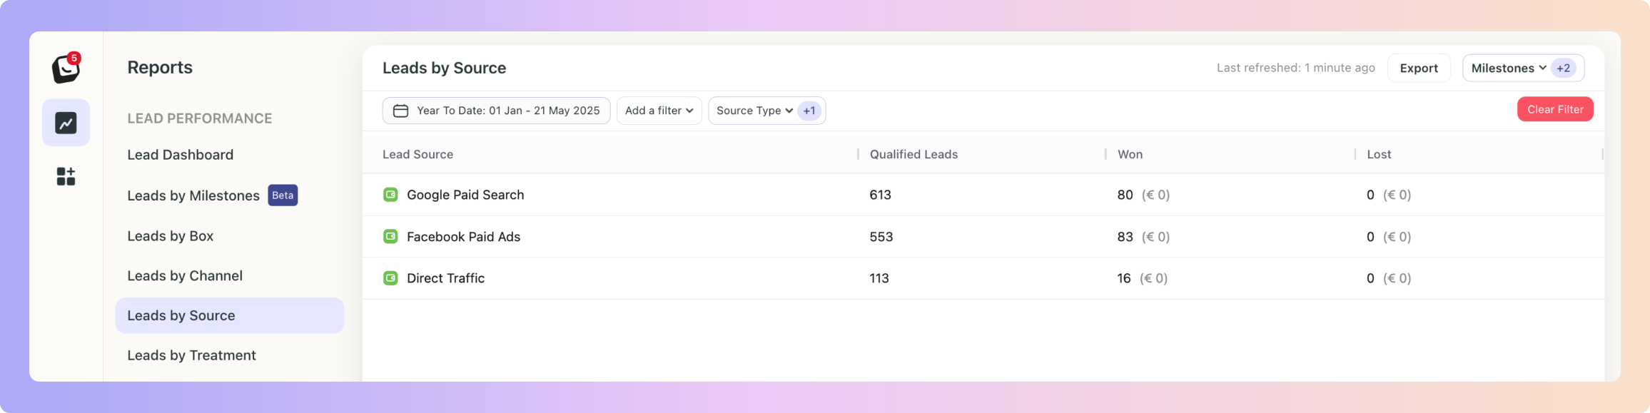Click the +2 badge on Milestones

pyautogui.click(x=1564, y=68)
